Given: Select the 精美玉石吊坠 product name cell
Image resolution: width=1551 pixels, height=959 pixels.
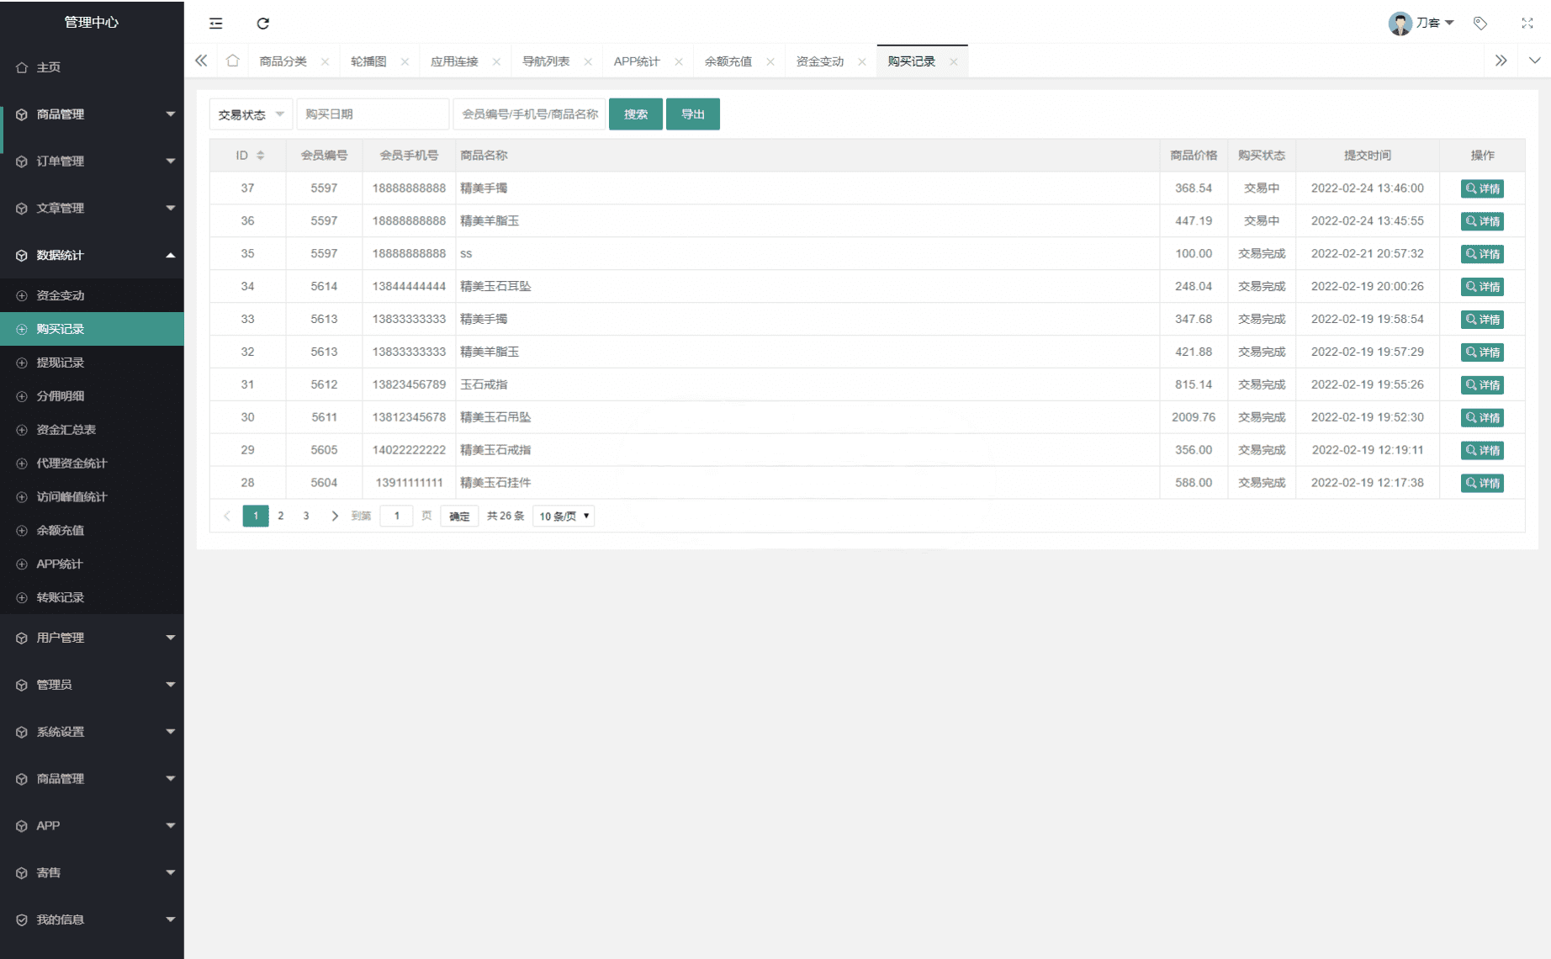Looking at the screenshot, I should (x=807, y=417).
